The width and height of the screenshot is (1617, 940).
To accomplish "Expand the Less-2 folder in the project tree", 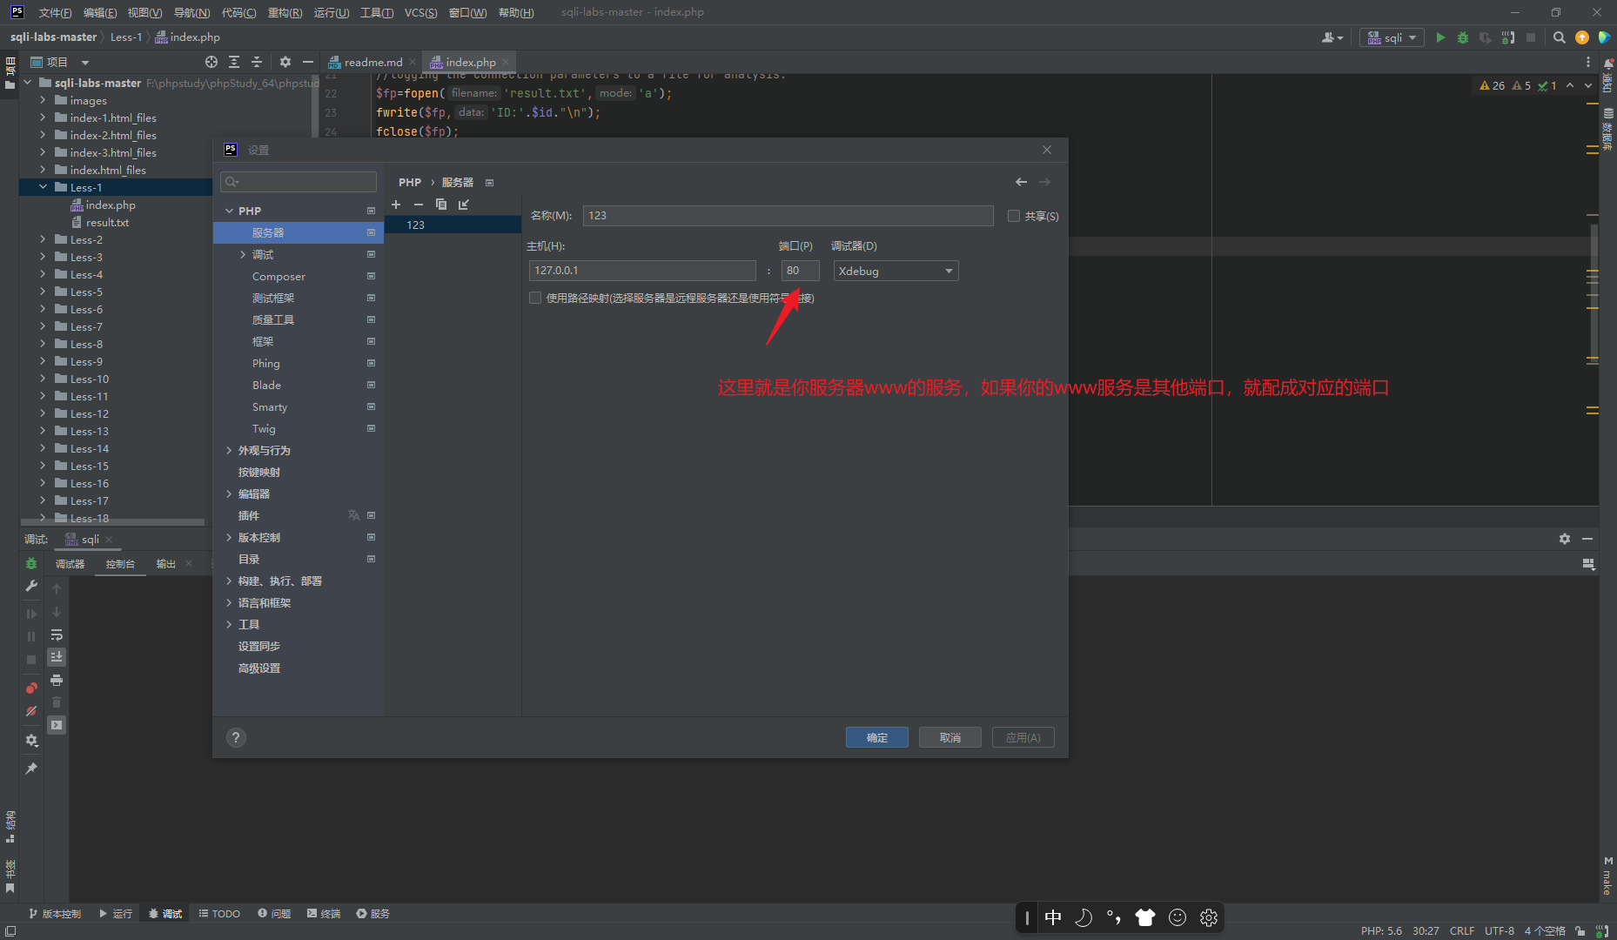I will [43, 239].
